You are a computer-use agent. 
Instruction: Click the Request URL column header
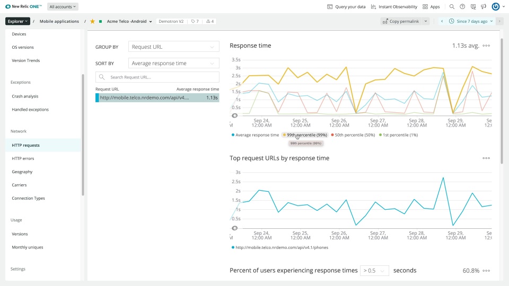(x=107, y=89)
